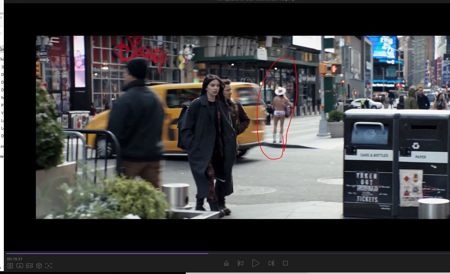Select the Music folder in sidebar

(x=2, y=98)
